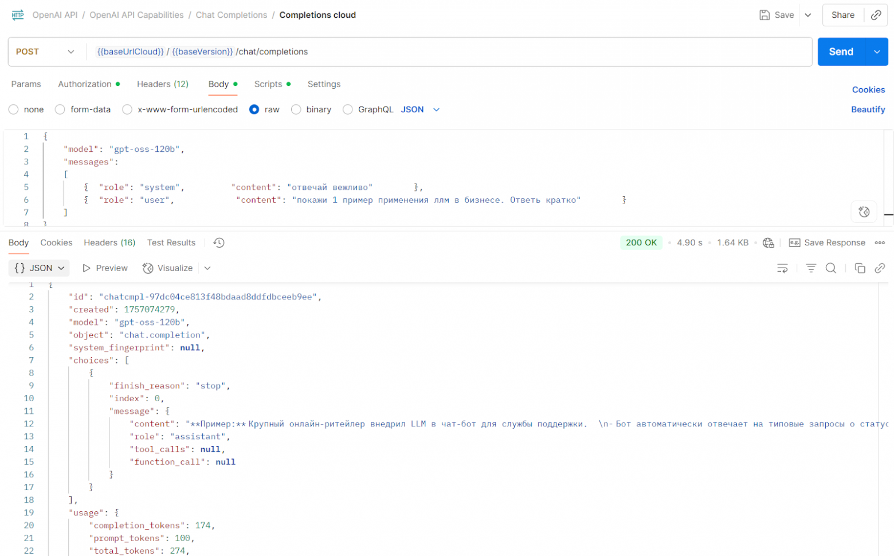Click the response history clock icon
This screenshot has height=556, width=894.
coord(219,243)
